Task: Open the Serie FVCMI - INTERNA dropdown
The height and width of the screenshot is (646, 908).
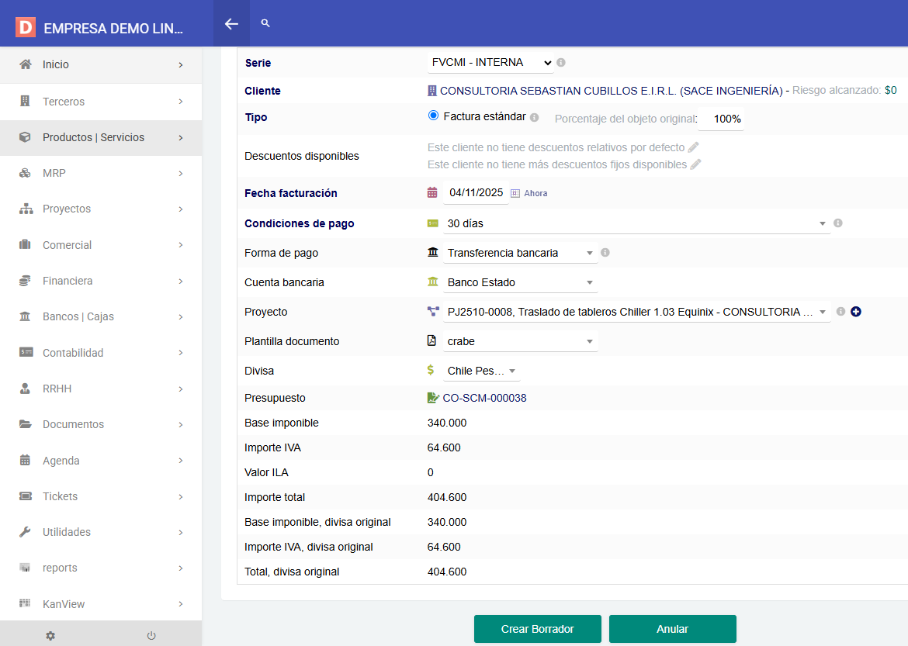Action: click(490, 62)
